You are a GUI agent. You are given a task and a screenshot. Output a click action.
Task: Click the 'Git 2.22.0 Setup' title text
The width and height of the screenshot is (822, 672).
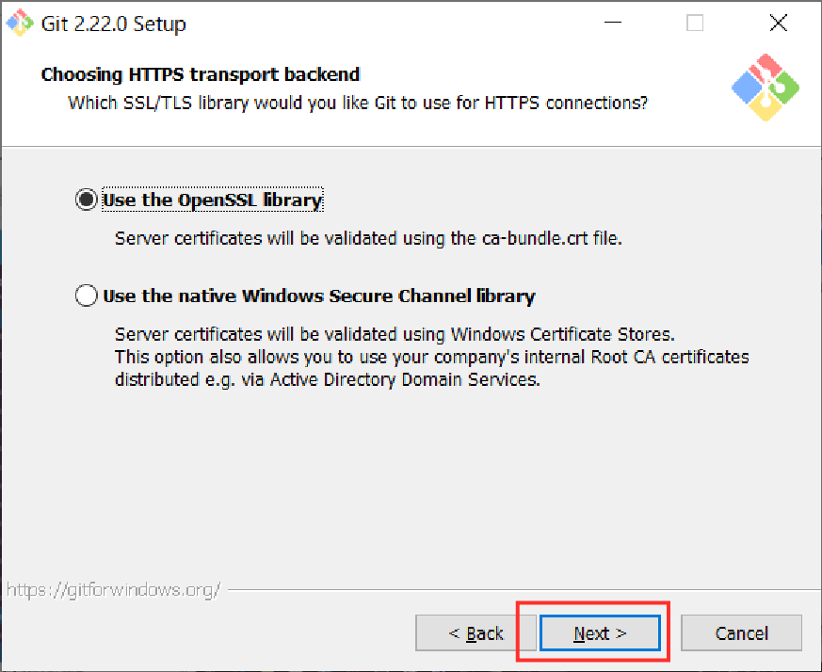point(114,24)
